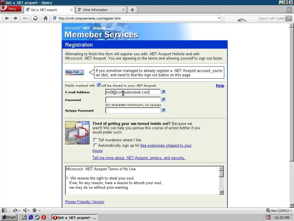Open the red Opera Menu button
Image resolution: width=294 pixels, height=221 pixels.
pyautogui.click(x=11, y=9)
